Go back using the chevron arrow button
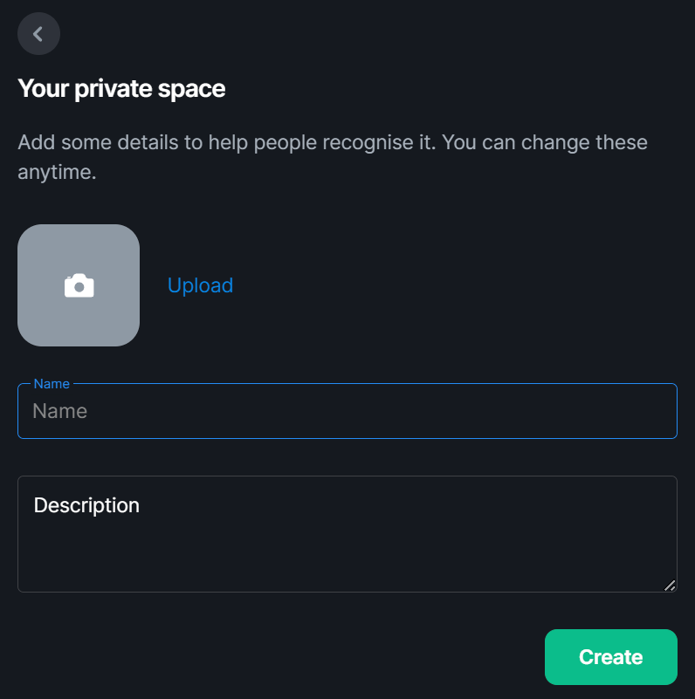695x699 pixels. [38, 34]
